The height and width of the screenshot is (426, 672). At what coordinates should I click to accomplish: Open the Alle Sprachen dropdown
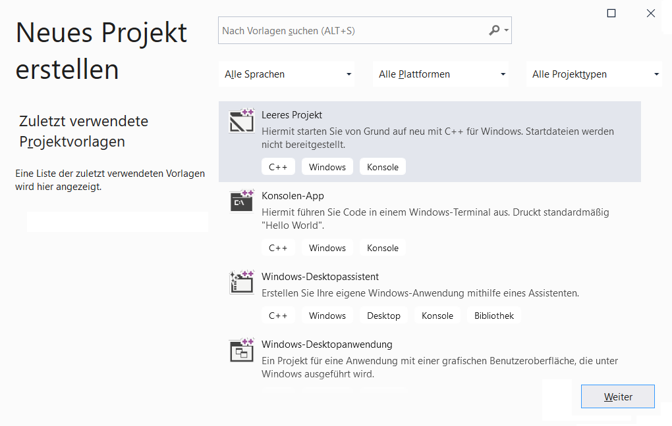(287, 74)
